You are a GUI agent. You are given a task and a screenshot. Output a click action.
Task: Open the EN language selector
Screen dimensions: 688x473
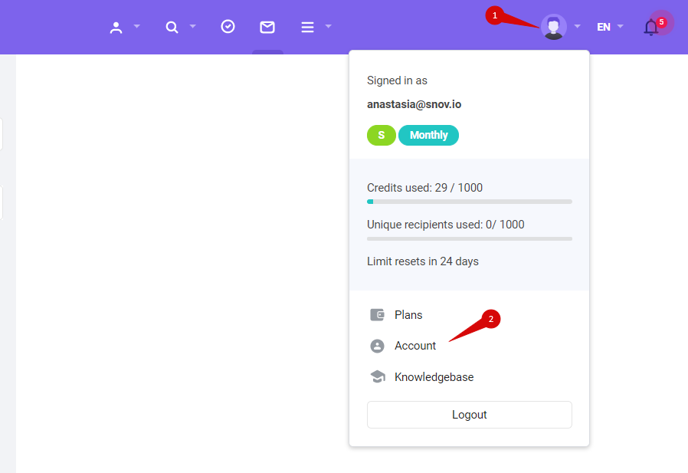604,28
